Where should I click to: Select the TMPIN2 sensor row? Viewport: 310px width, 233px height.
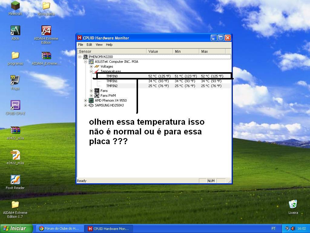pos(164,86)
